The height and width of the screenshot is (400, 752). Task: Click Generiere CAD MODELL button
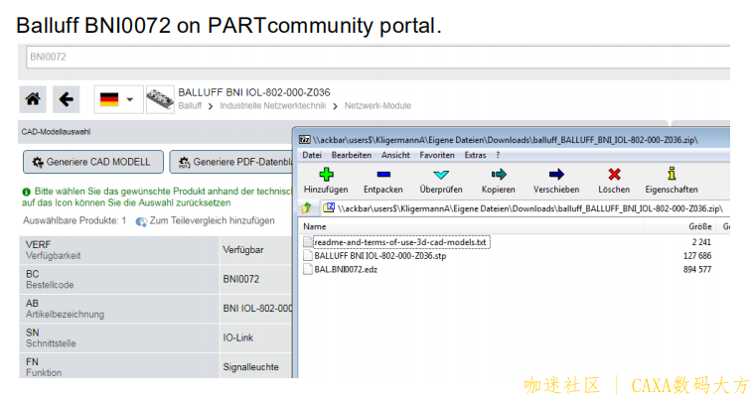[x=93, y=163]
